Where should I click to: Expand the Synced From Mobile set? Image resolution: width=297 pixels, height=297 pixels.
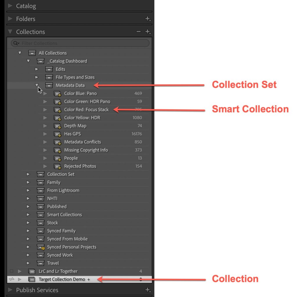tap(28, 239)
